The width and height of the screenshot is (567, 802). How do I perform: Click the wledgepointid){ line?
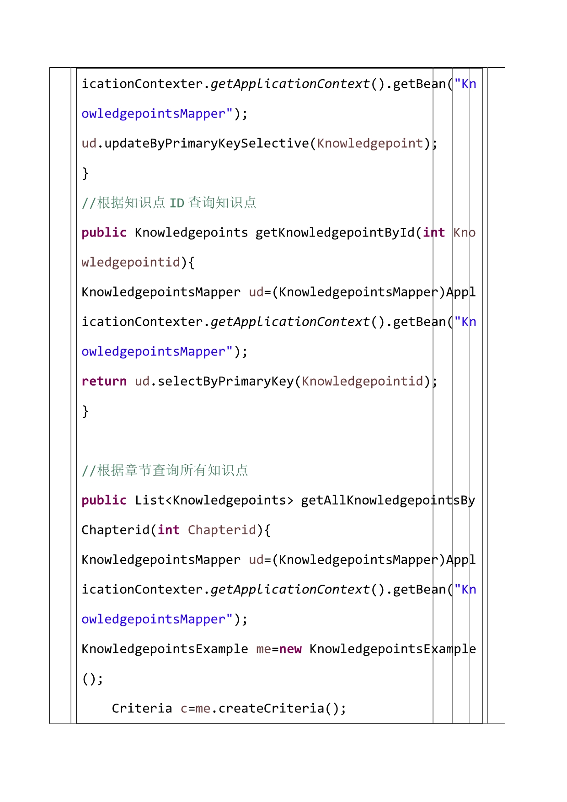tap(138, 263)
